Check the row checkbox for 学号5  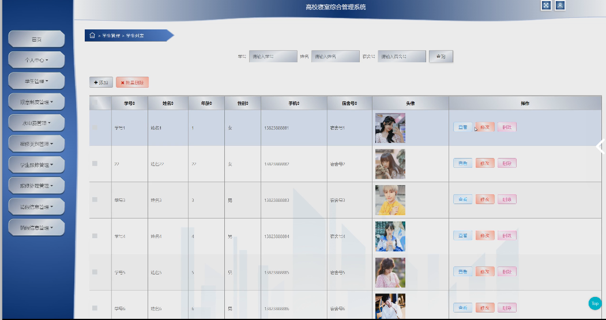[95, 272]
